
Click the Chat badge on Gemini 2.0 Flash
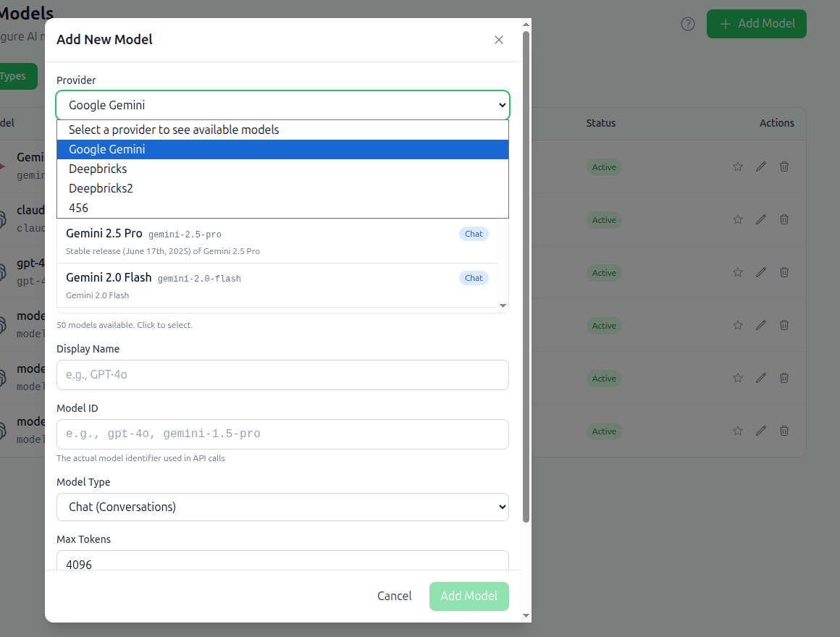coord(474,278)
